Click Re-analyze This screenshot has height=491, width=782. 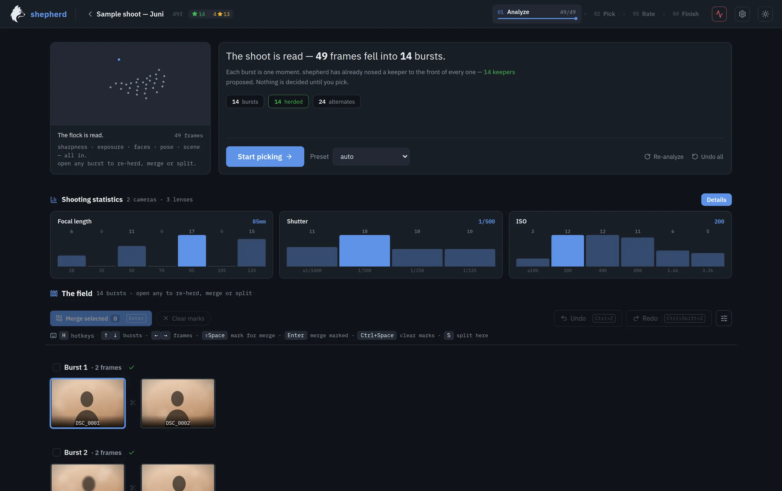[664, 157]
